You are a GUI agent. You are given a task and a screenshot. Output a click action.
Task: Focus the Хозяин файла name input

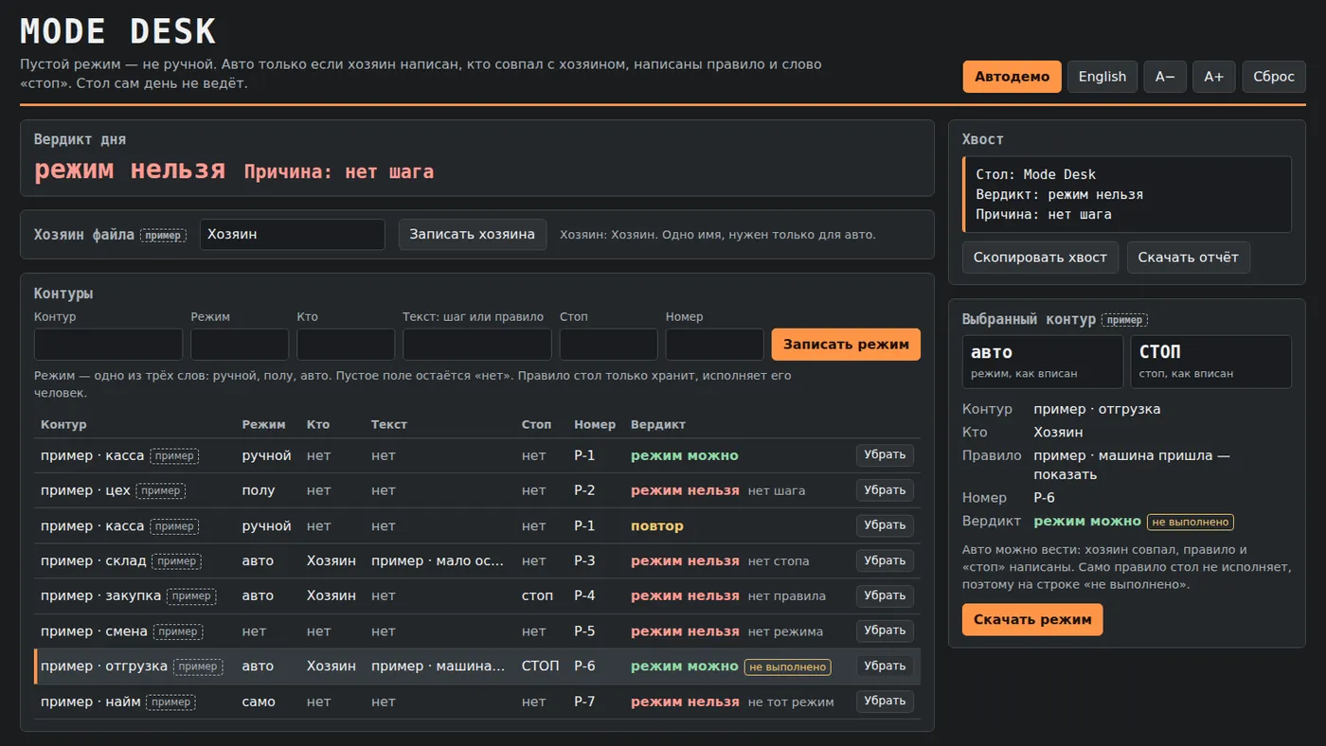coord(292,235)
